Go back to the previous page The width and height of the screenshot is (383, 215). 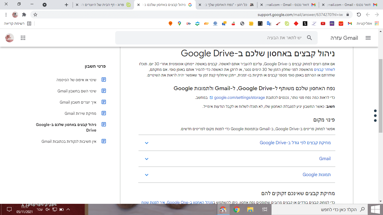[x=377, y=15]
